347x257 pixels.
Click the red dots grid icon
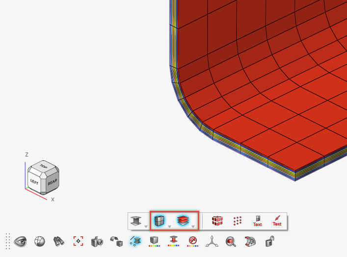point(238,221)
